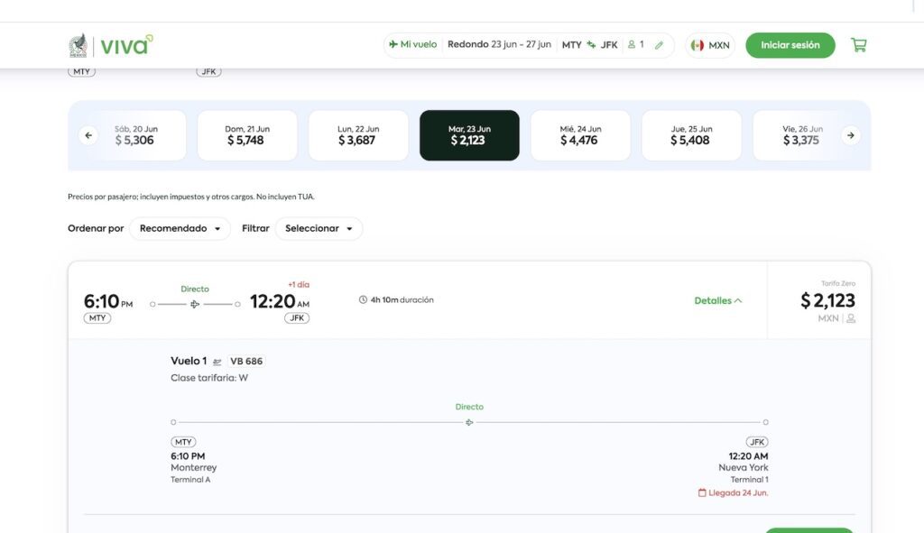Click the Ordenar por label

(x=96, y=228)
